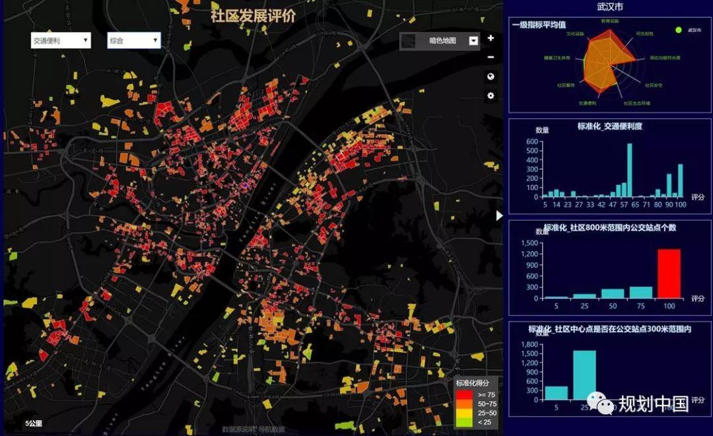
Task: Click the 5公里 map scale label
Action: tap(34, 423)
